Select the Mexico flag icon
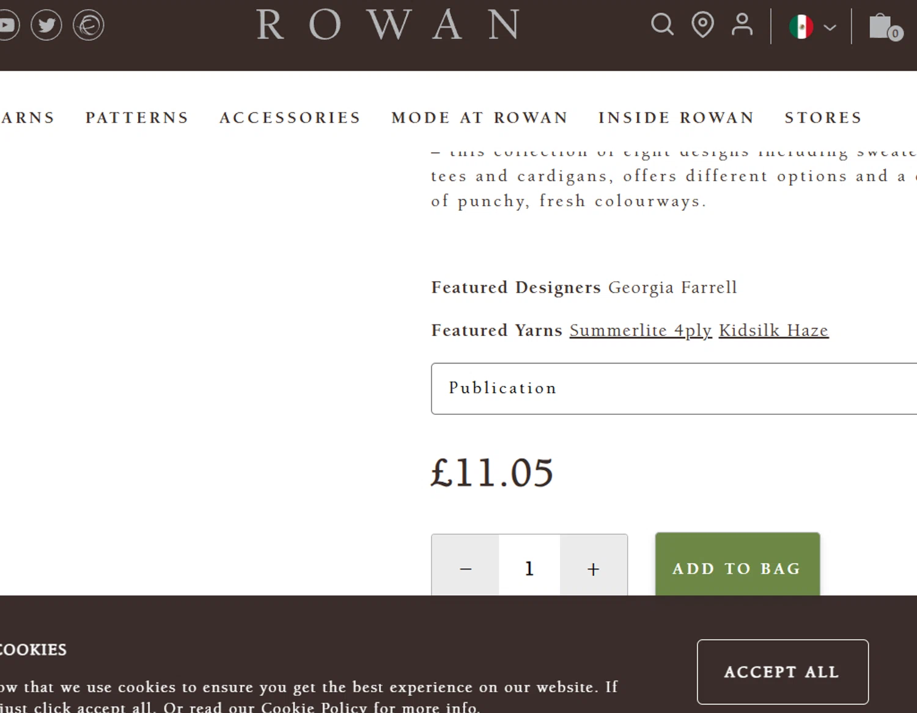The width and height of the screenshot is (917, 713). [801, 27]
